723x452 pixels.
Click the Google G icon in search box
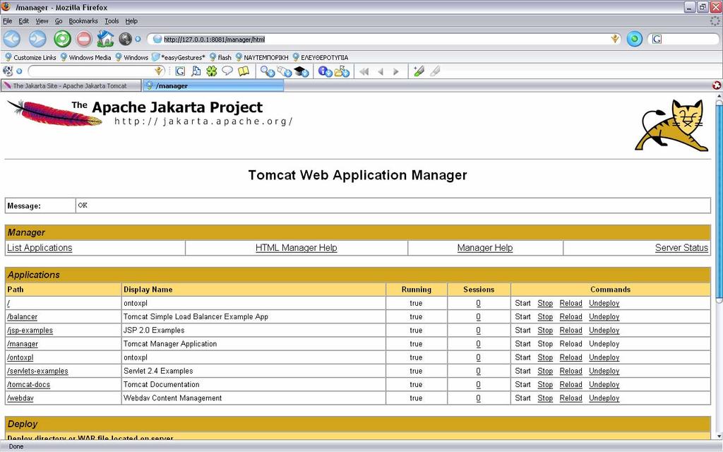click(657, 40)
